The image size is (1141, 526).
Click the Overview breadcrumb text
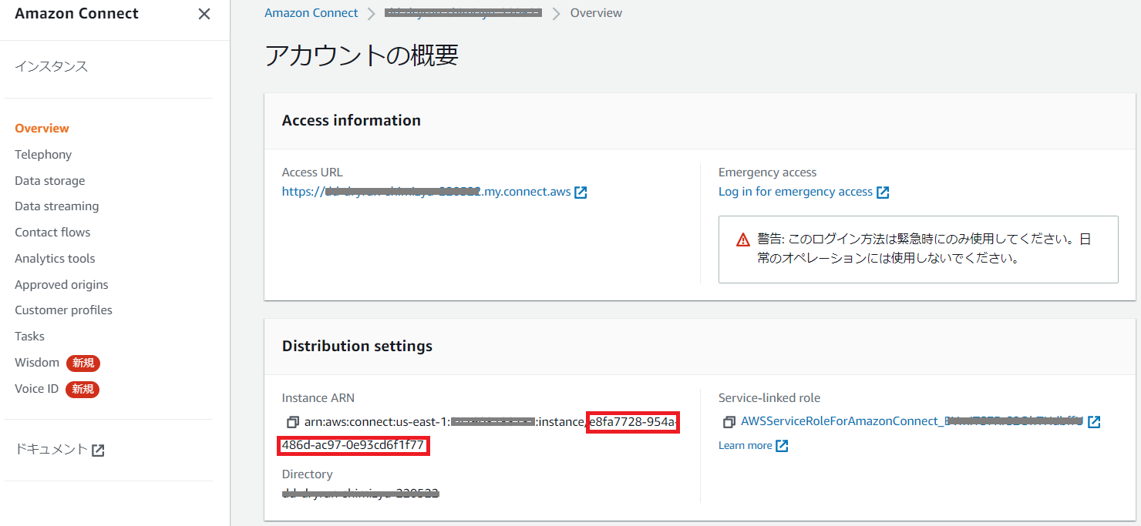(596, 13)
